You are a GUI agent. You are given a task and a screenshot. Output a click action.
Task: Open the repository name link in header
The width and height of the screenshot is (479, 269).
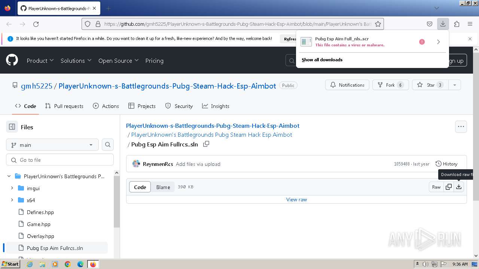(167, 86)
